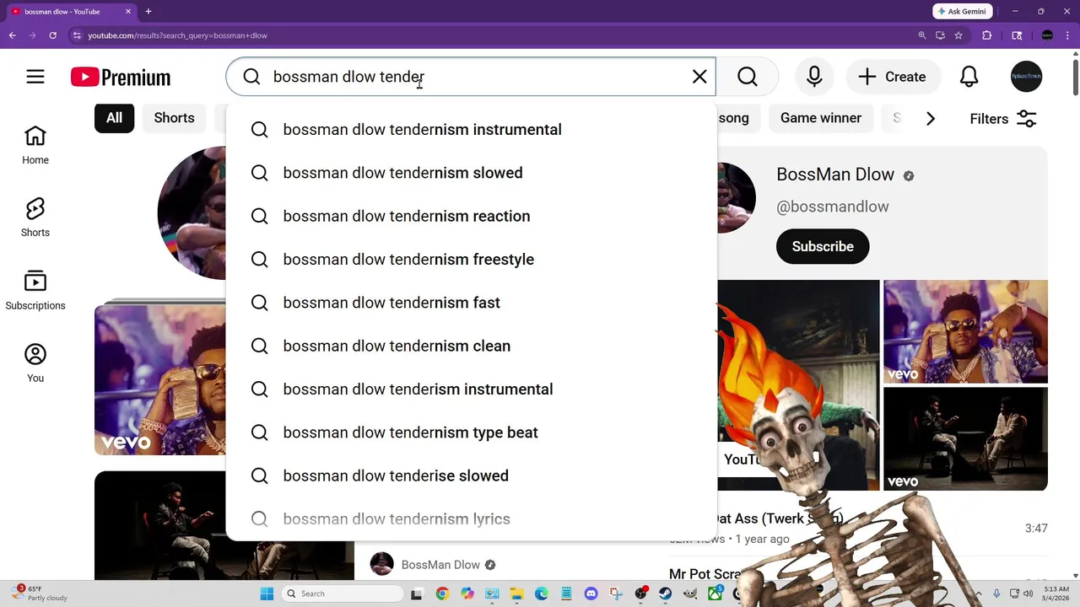Open the weather widget showing 65°F

(x=38, y=594)
